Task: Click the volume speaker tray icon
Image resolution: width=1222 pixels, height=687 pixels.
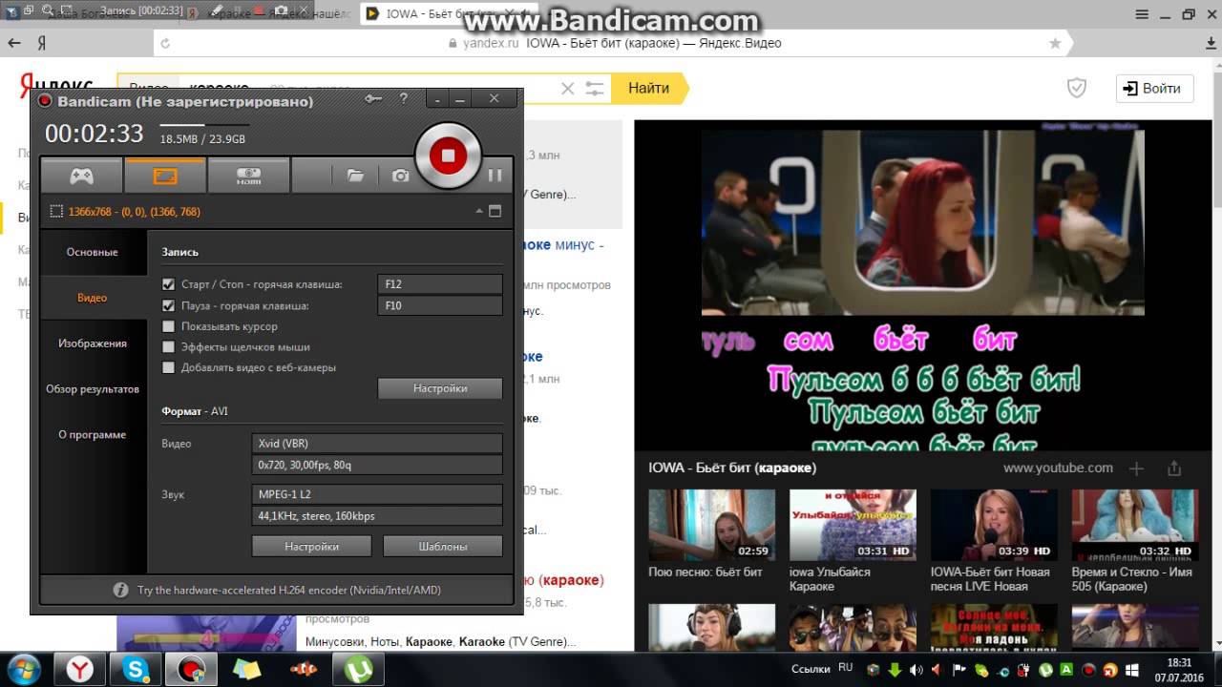Action: pos(916,669)
